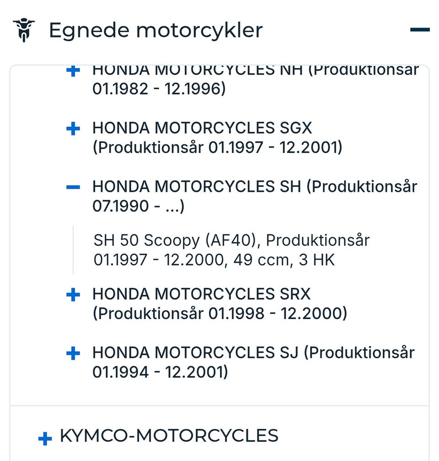
Task: Click the motorcycle rider icon in header
Action: tap(24, 30)
